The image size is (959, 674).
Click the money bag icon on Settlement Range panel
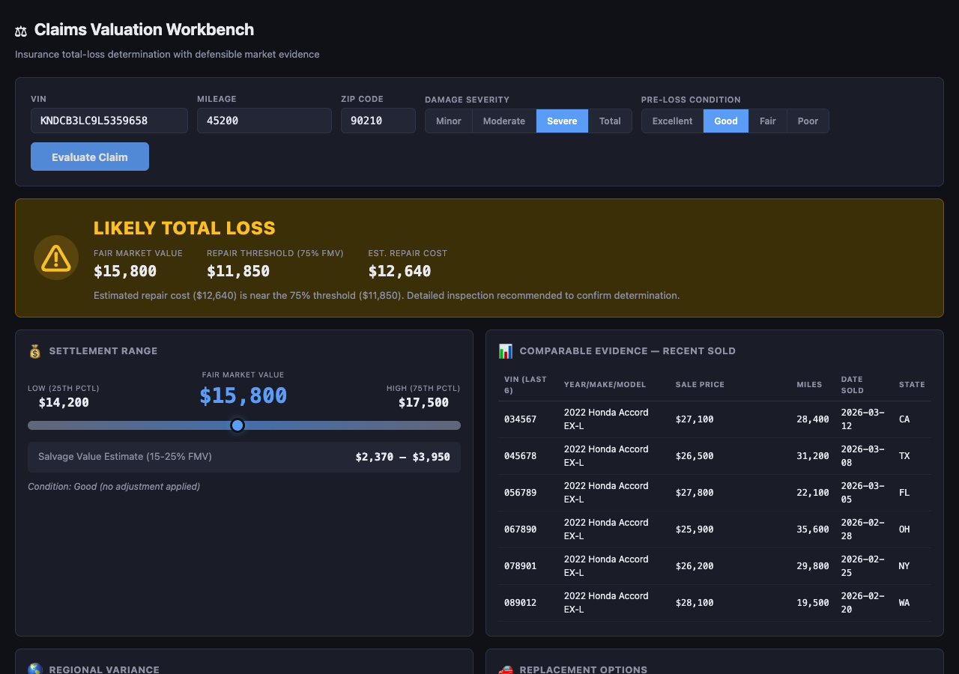34,350
